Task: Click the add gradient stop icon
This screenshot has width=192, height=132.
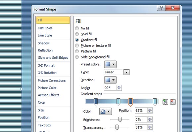Action: [x=165, y=102]
